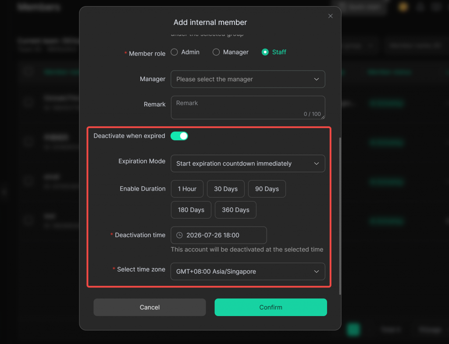449x344 pixels.
Task: Open the 'Please select the manager' dropdown
Action: (x=248, y=79)
